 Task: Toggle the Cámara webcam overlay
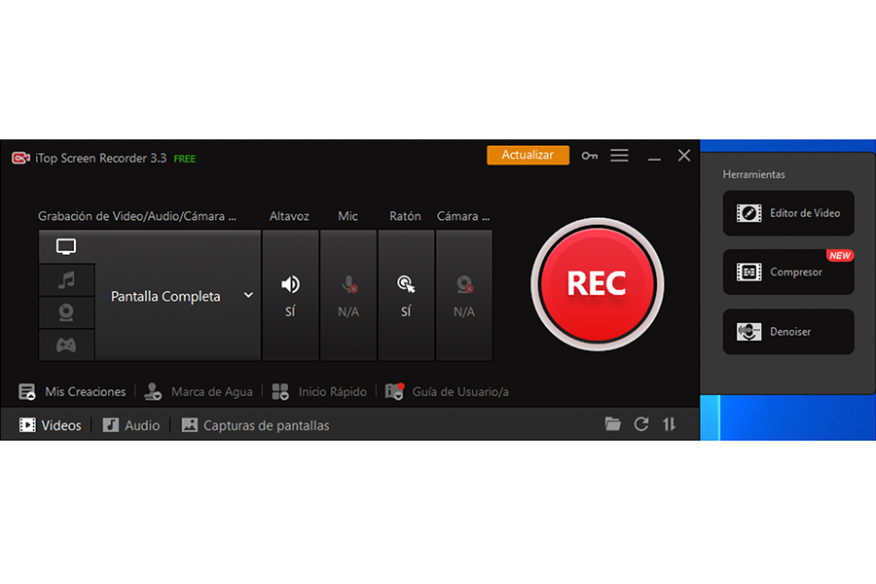[x=463, y=295]
